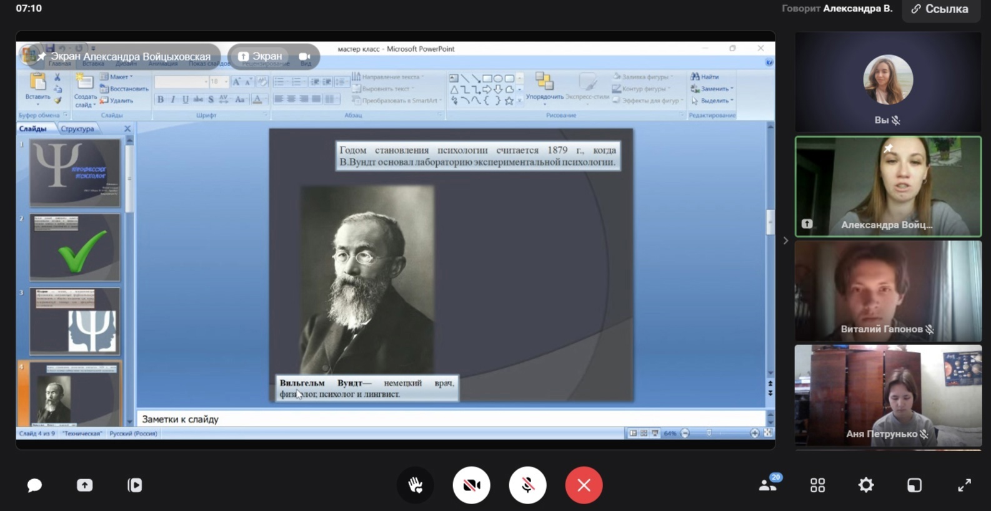This screenshot has width=991, height=511.
Task: Open the font name combo box
Action: click(181, 82)
